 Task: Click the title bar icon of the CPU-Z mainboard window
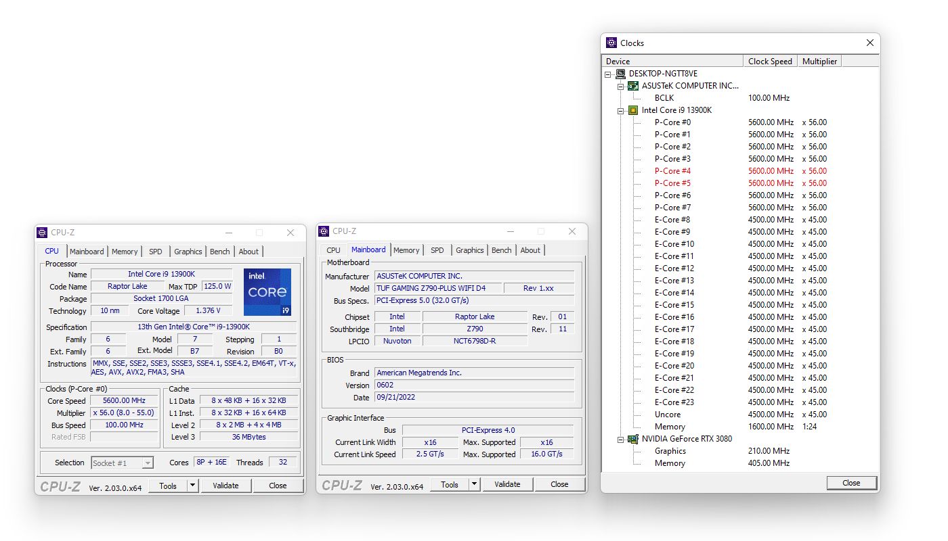[x=324, y=231]
